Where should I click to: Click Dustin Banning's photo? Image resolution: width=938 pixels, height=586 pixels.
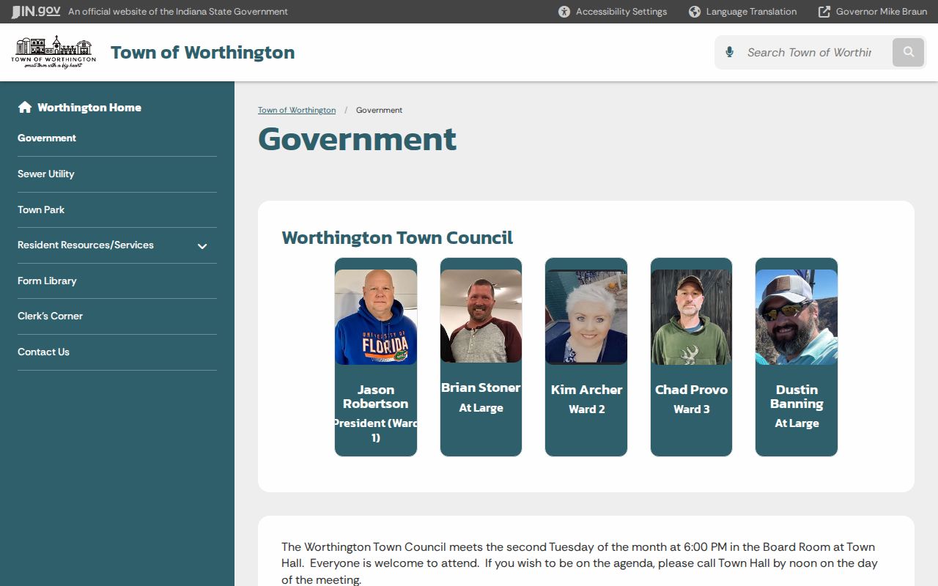pos(797,317)
